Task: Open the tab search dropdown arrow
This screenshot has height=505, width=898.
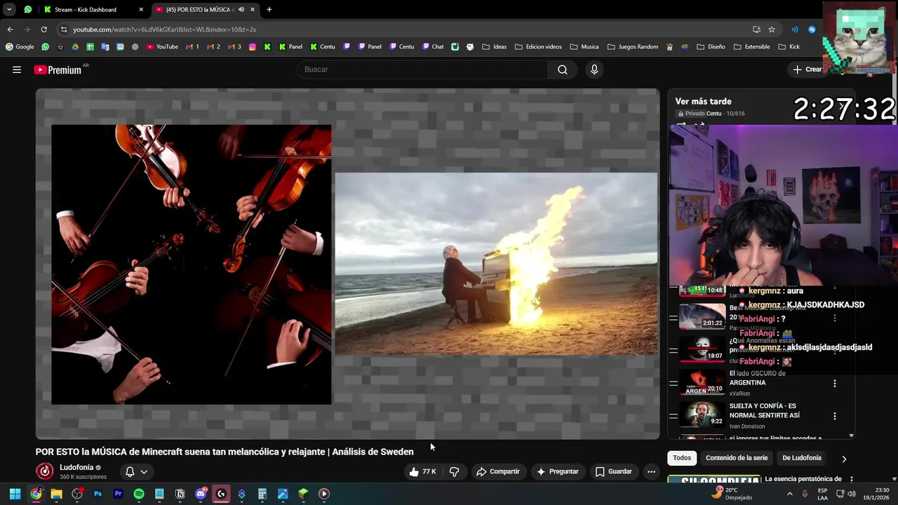Action: click(9, 10)
